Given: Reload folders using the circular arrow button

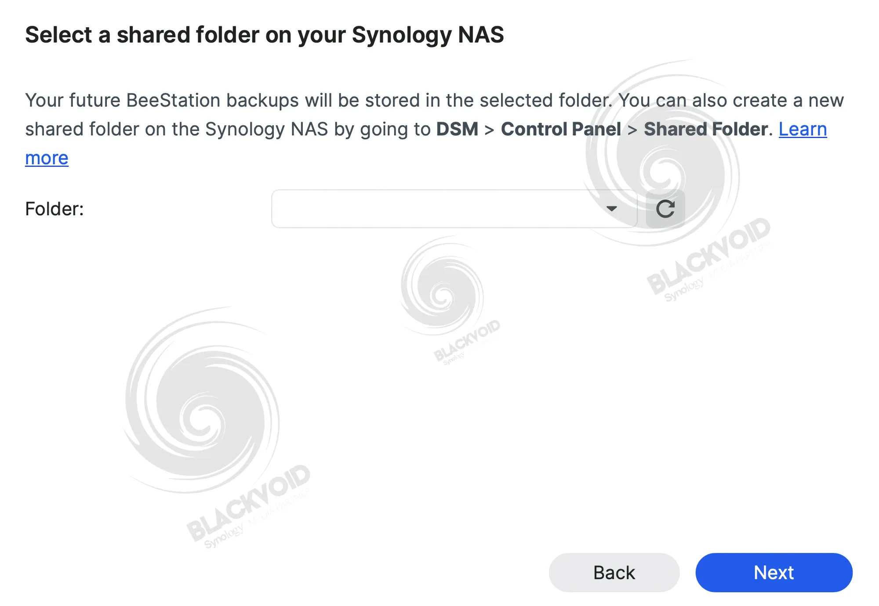Looking at the screenshot, I should [665, 209].
